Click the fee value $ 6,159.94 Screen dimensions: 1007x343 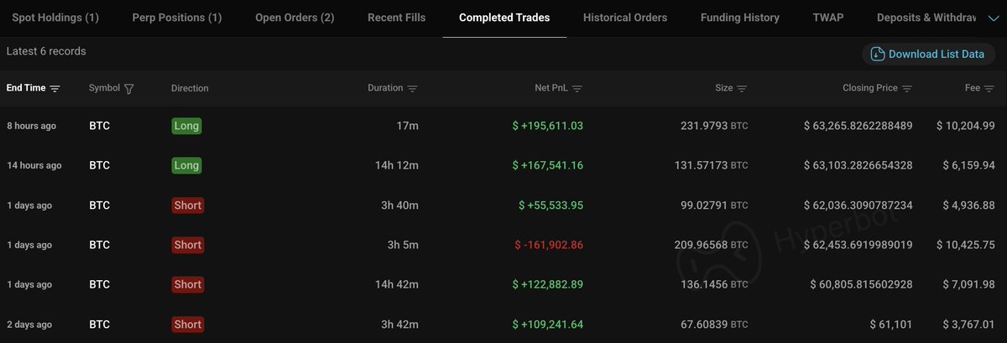coord(969,165)
